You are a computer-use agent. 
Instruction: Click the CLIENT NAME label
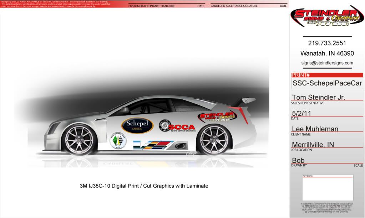pos(300,134)
